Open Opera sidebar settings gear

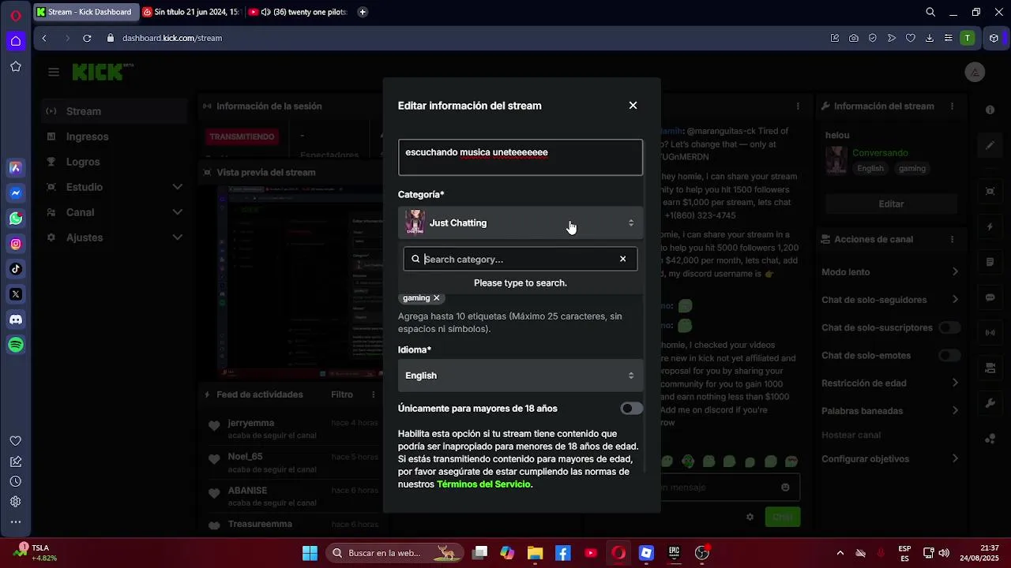click(x=16, y=501)
